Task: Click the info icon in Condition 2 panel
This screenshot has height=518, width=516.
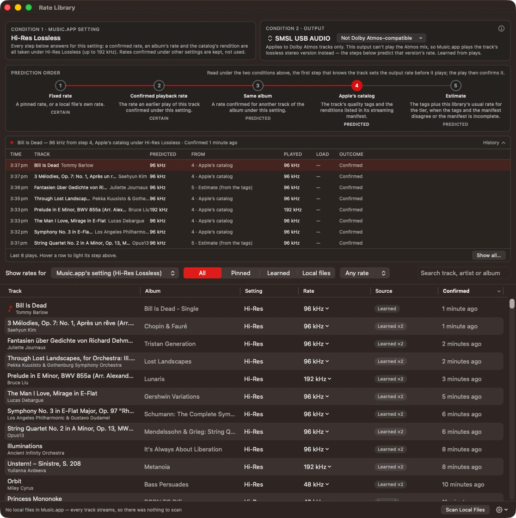Action: coord(501,28)
